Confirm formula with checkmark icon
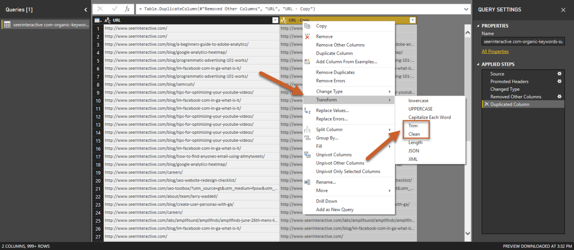This screenshot has width=574, height=250. [114, 9]
